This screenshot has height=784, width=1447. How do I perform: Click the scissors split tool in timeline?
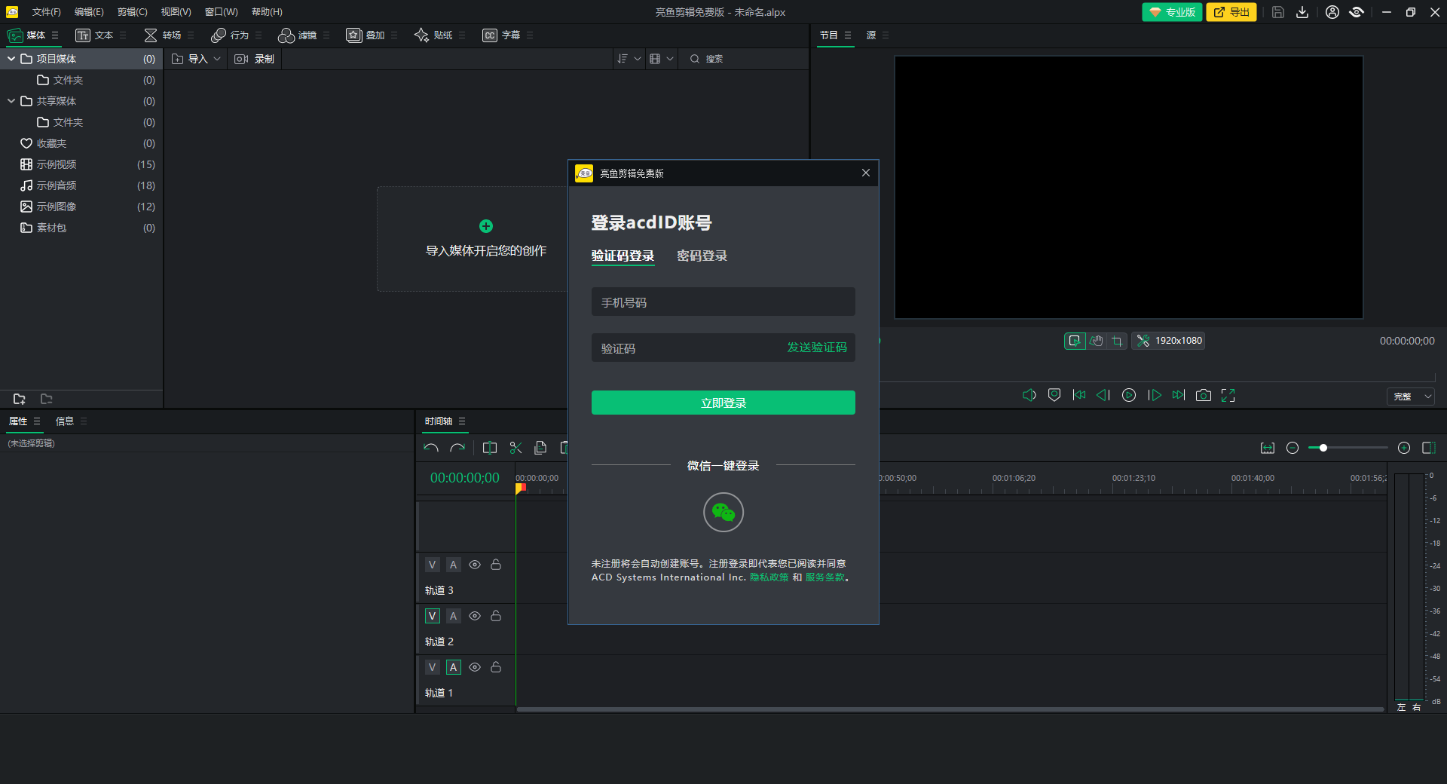pyautogui.click(x=515, y=448)
